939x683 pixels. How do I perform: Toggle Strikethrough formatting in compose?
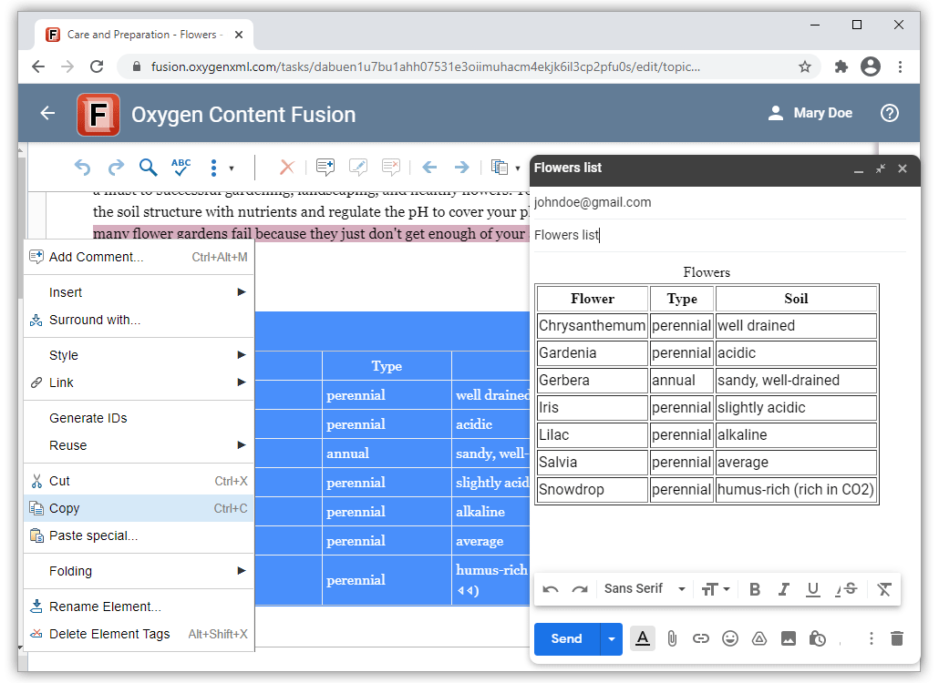847,590
